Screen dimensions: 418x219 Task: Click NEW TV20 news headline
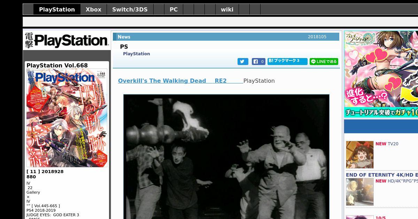pyautogui.click(x=387, y=144)
